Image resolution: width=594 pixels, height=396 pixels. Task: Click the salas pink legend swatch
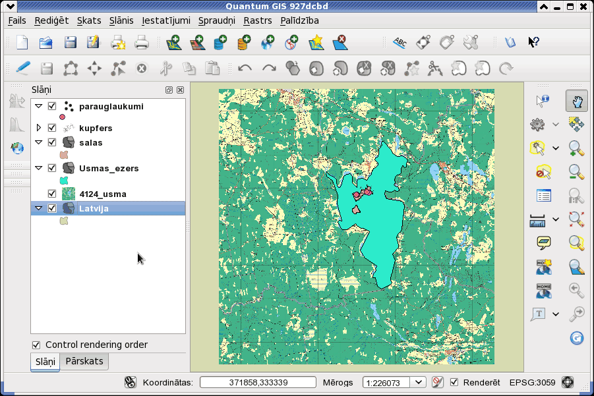[x=64, y=155]
